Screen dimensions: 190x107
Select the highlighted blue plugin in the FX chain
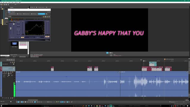pos(42,14)
